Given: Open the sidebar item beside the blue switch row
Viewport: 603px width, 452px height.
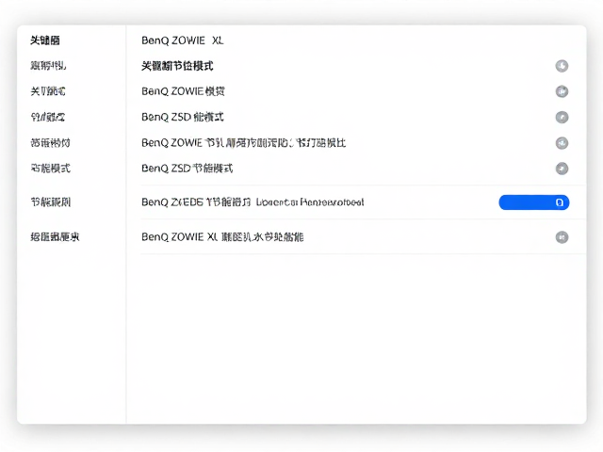Looking at the screenshot, I should tap(50, 202).
